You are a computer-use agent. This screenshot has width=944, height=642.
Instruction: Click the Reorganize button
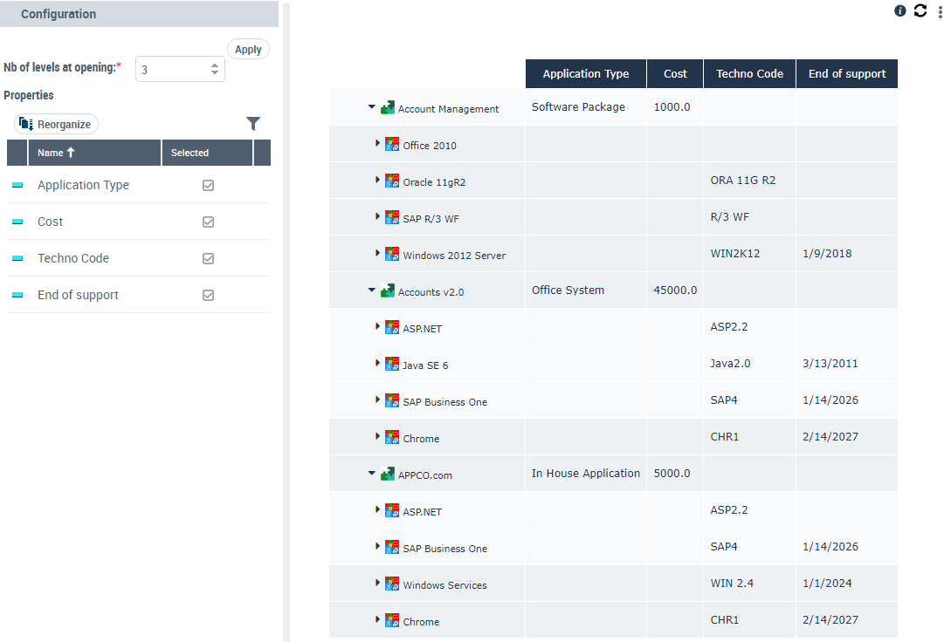[x=57, y=125]
